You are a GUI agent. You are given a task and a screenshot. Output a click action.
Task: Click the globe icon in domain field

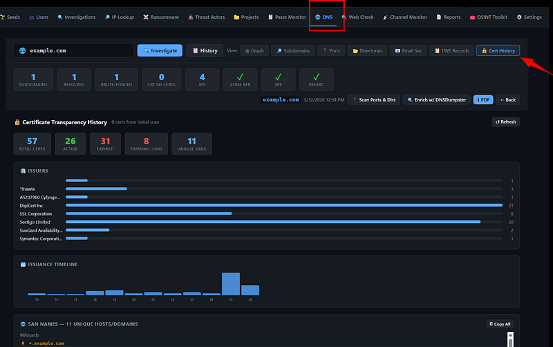(x=23, y=50)
